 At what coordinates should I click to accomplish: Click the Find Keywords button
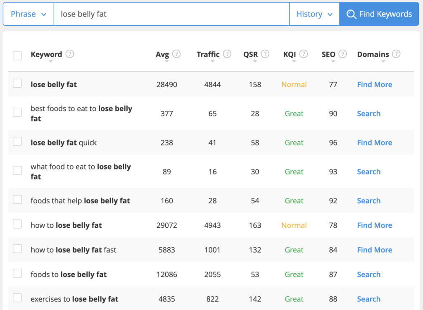click(379, 14)
